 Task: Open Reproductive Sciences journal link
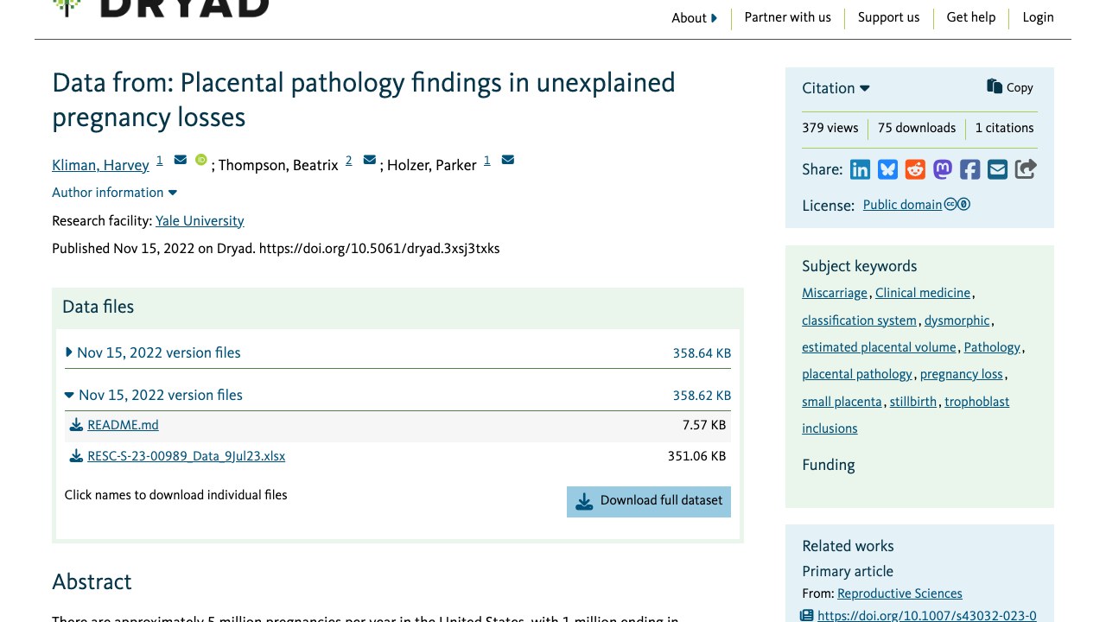899,593
